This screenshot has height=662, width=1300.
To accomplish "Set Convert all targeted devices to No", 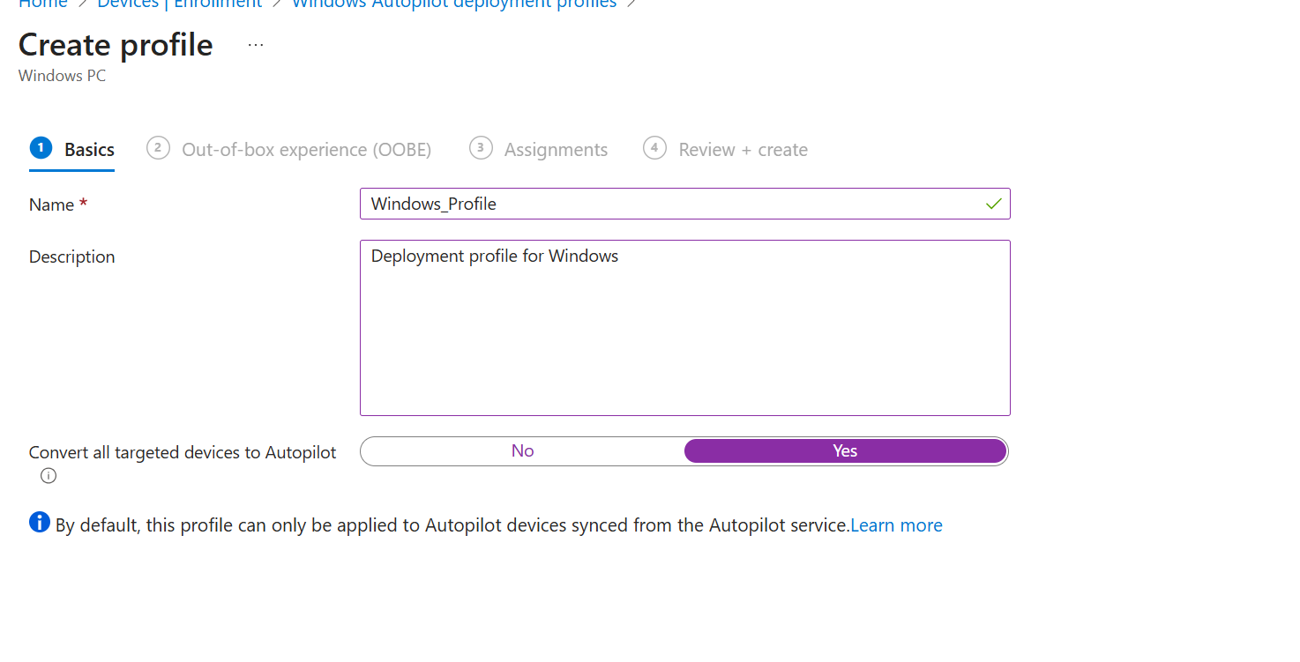I will point(522,451).
